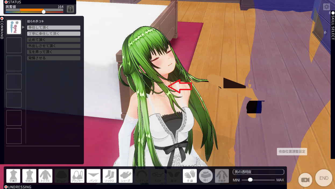Select the 止めて頂く command
This screenshot has height=189, width=335.
[x=54, y=40]
